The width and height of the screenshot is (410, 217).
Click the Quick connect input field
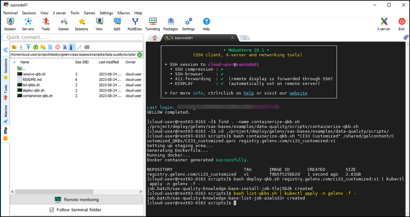(72, 37)
